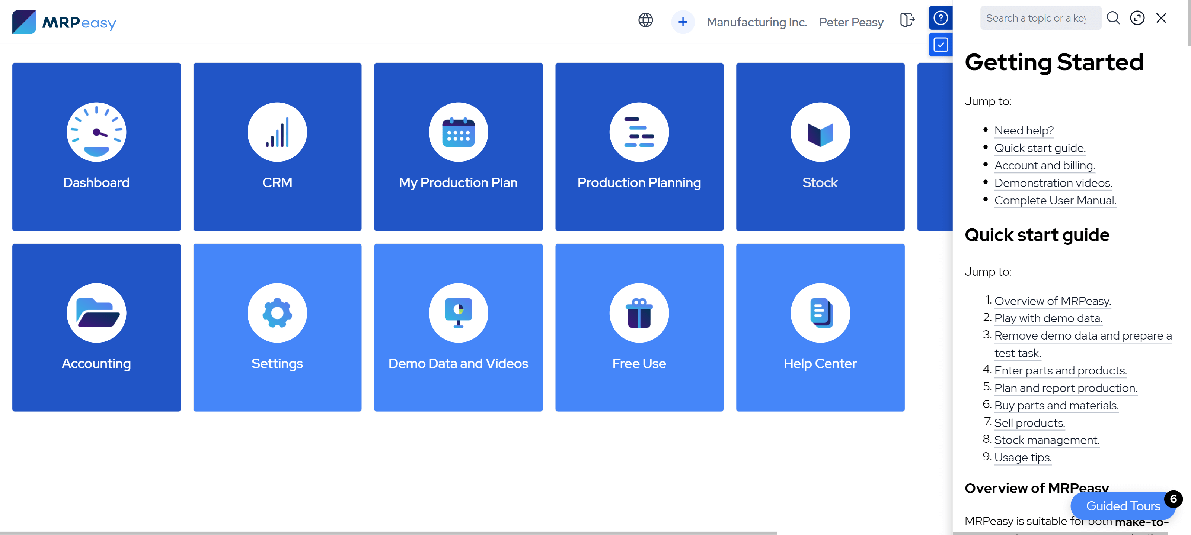
Task: Click the Settings module tile
Action: pyautogui.click(x=277, y=327)
